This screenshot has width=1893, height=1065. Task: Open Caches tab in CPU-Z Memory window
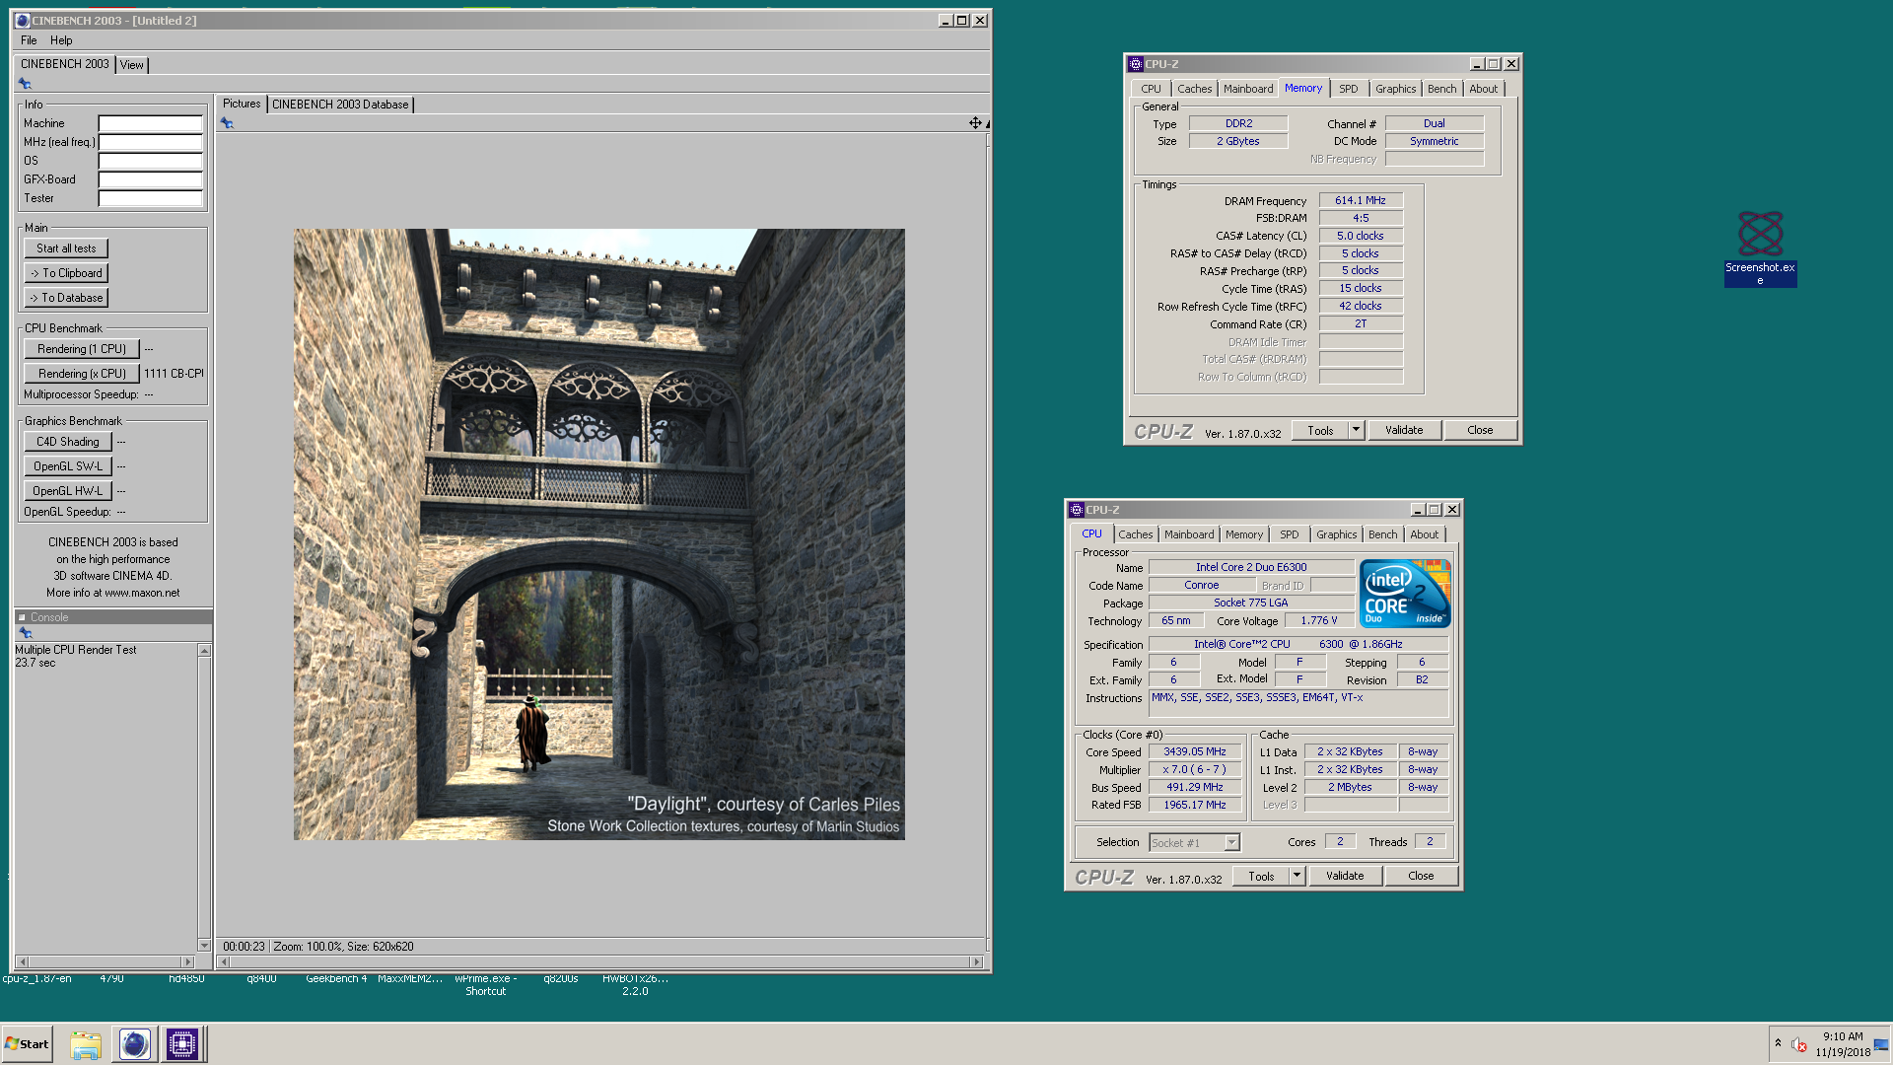point(1194,89)
